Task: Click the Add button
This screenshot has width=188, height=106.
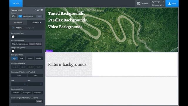Action: (x=16, y=4)
